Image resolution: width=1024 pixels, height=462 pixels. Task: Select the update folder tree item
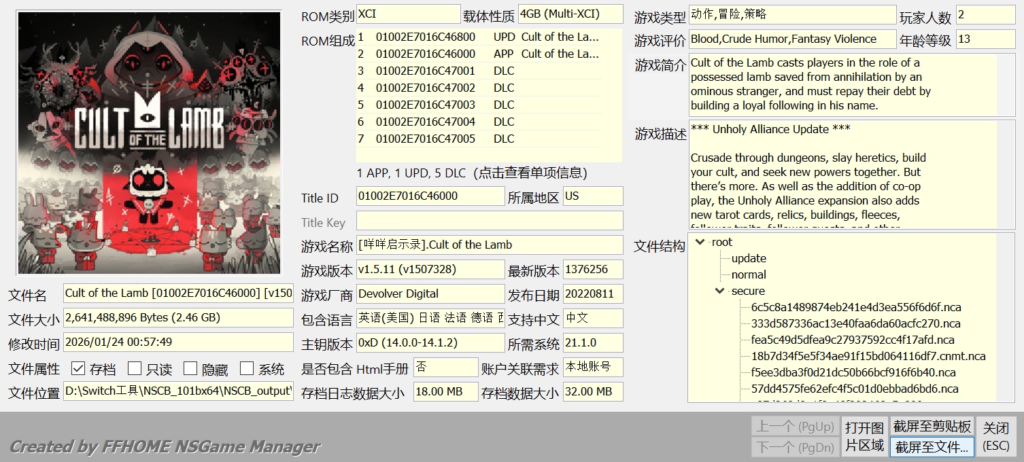coord(749,258)
